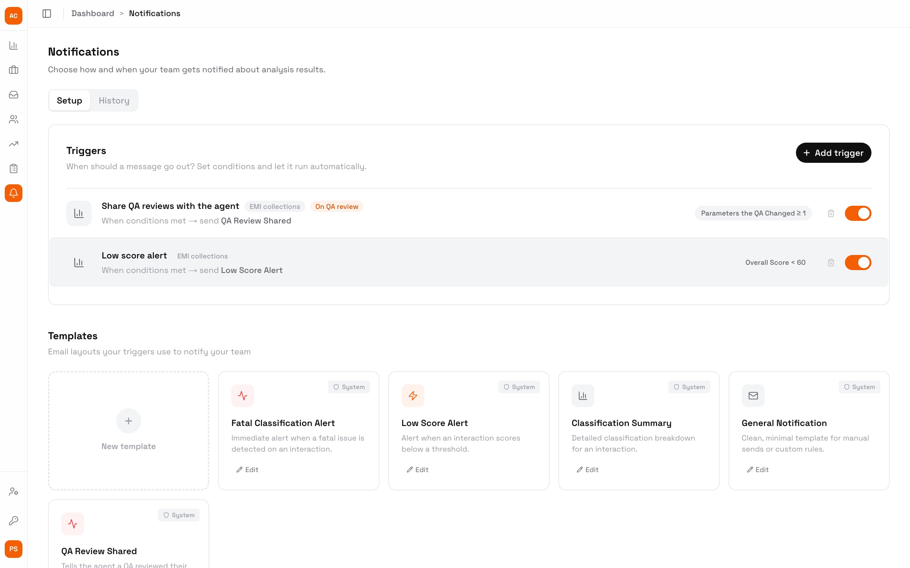Create a New template card

point(129,430)
